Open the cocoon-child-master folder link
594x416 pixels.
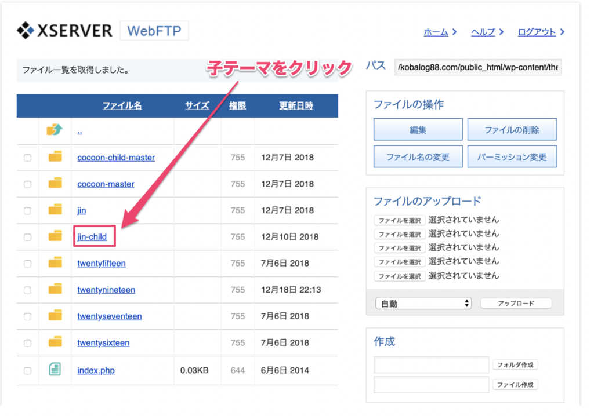click(x=116, y=158)
